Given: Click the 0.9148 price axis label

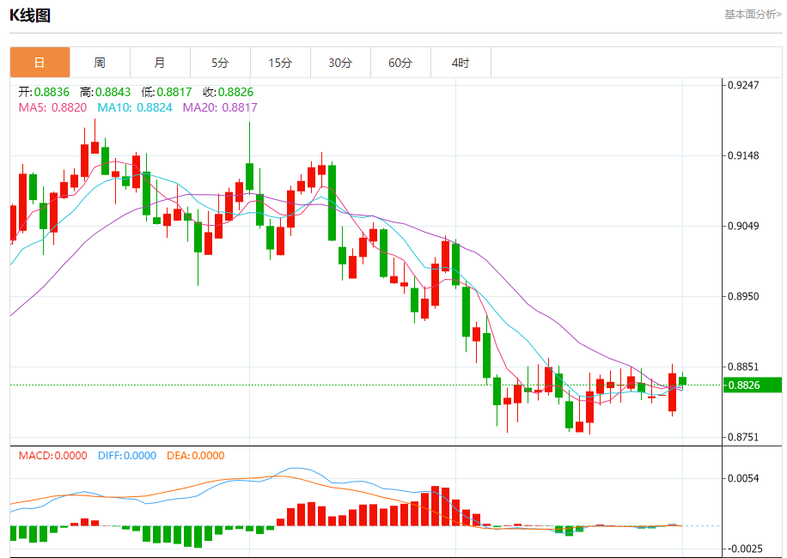Looking at the screenshot, I should pos(743,155).
